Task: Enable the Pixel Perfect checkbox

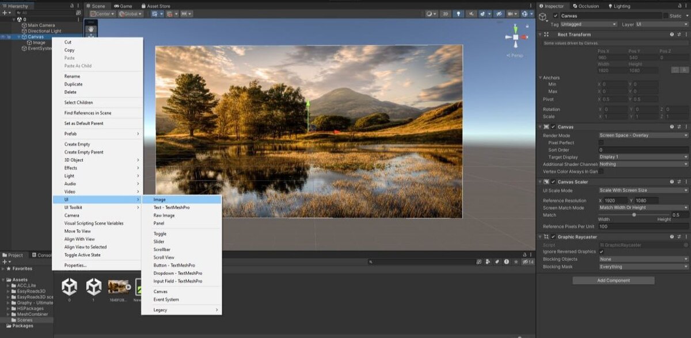Action: tap(601, 143)
